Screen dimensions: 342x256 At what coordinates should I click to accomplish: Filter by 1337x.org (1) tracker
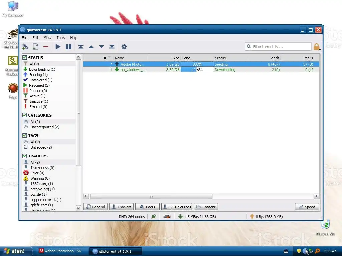click(42, 184)
